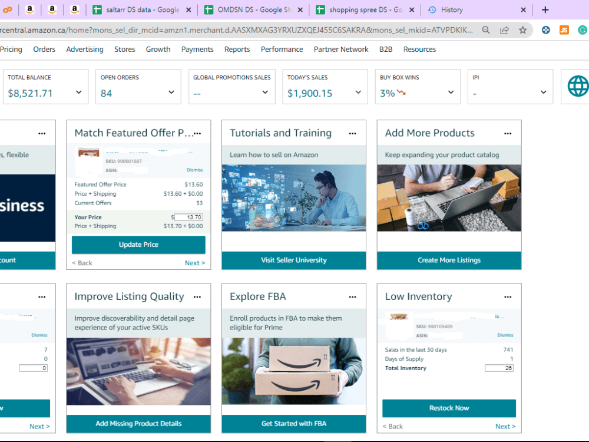Click Create More Listings button

pyautogui.click(x=449, y=260)
